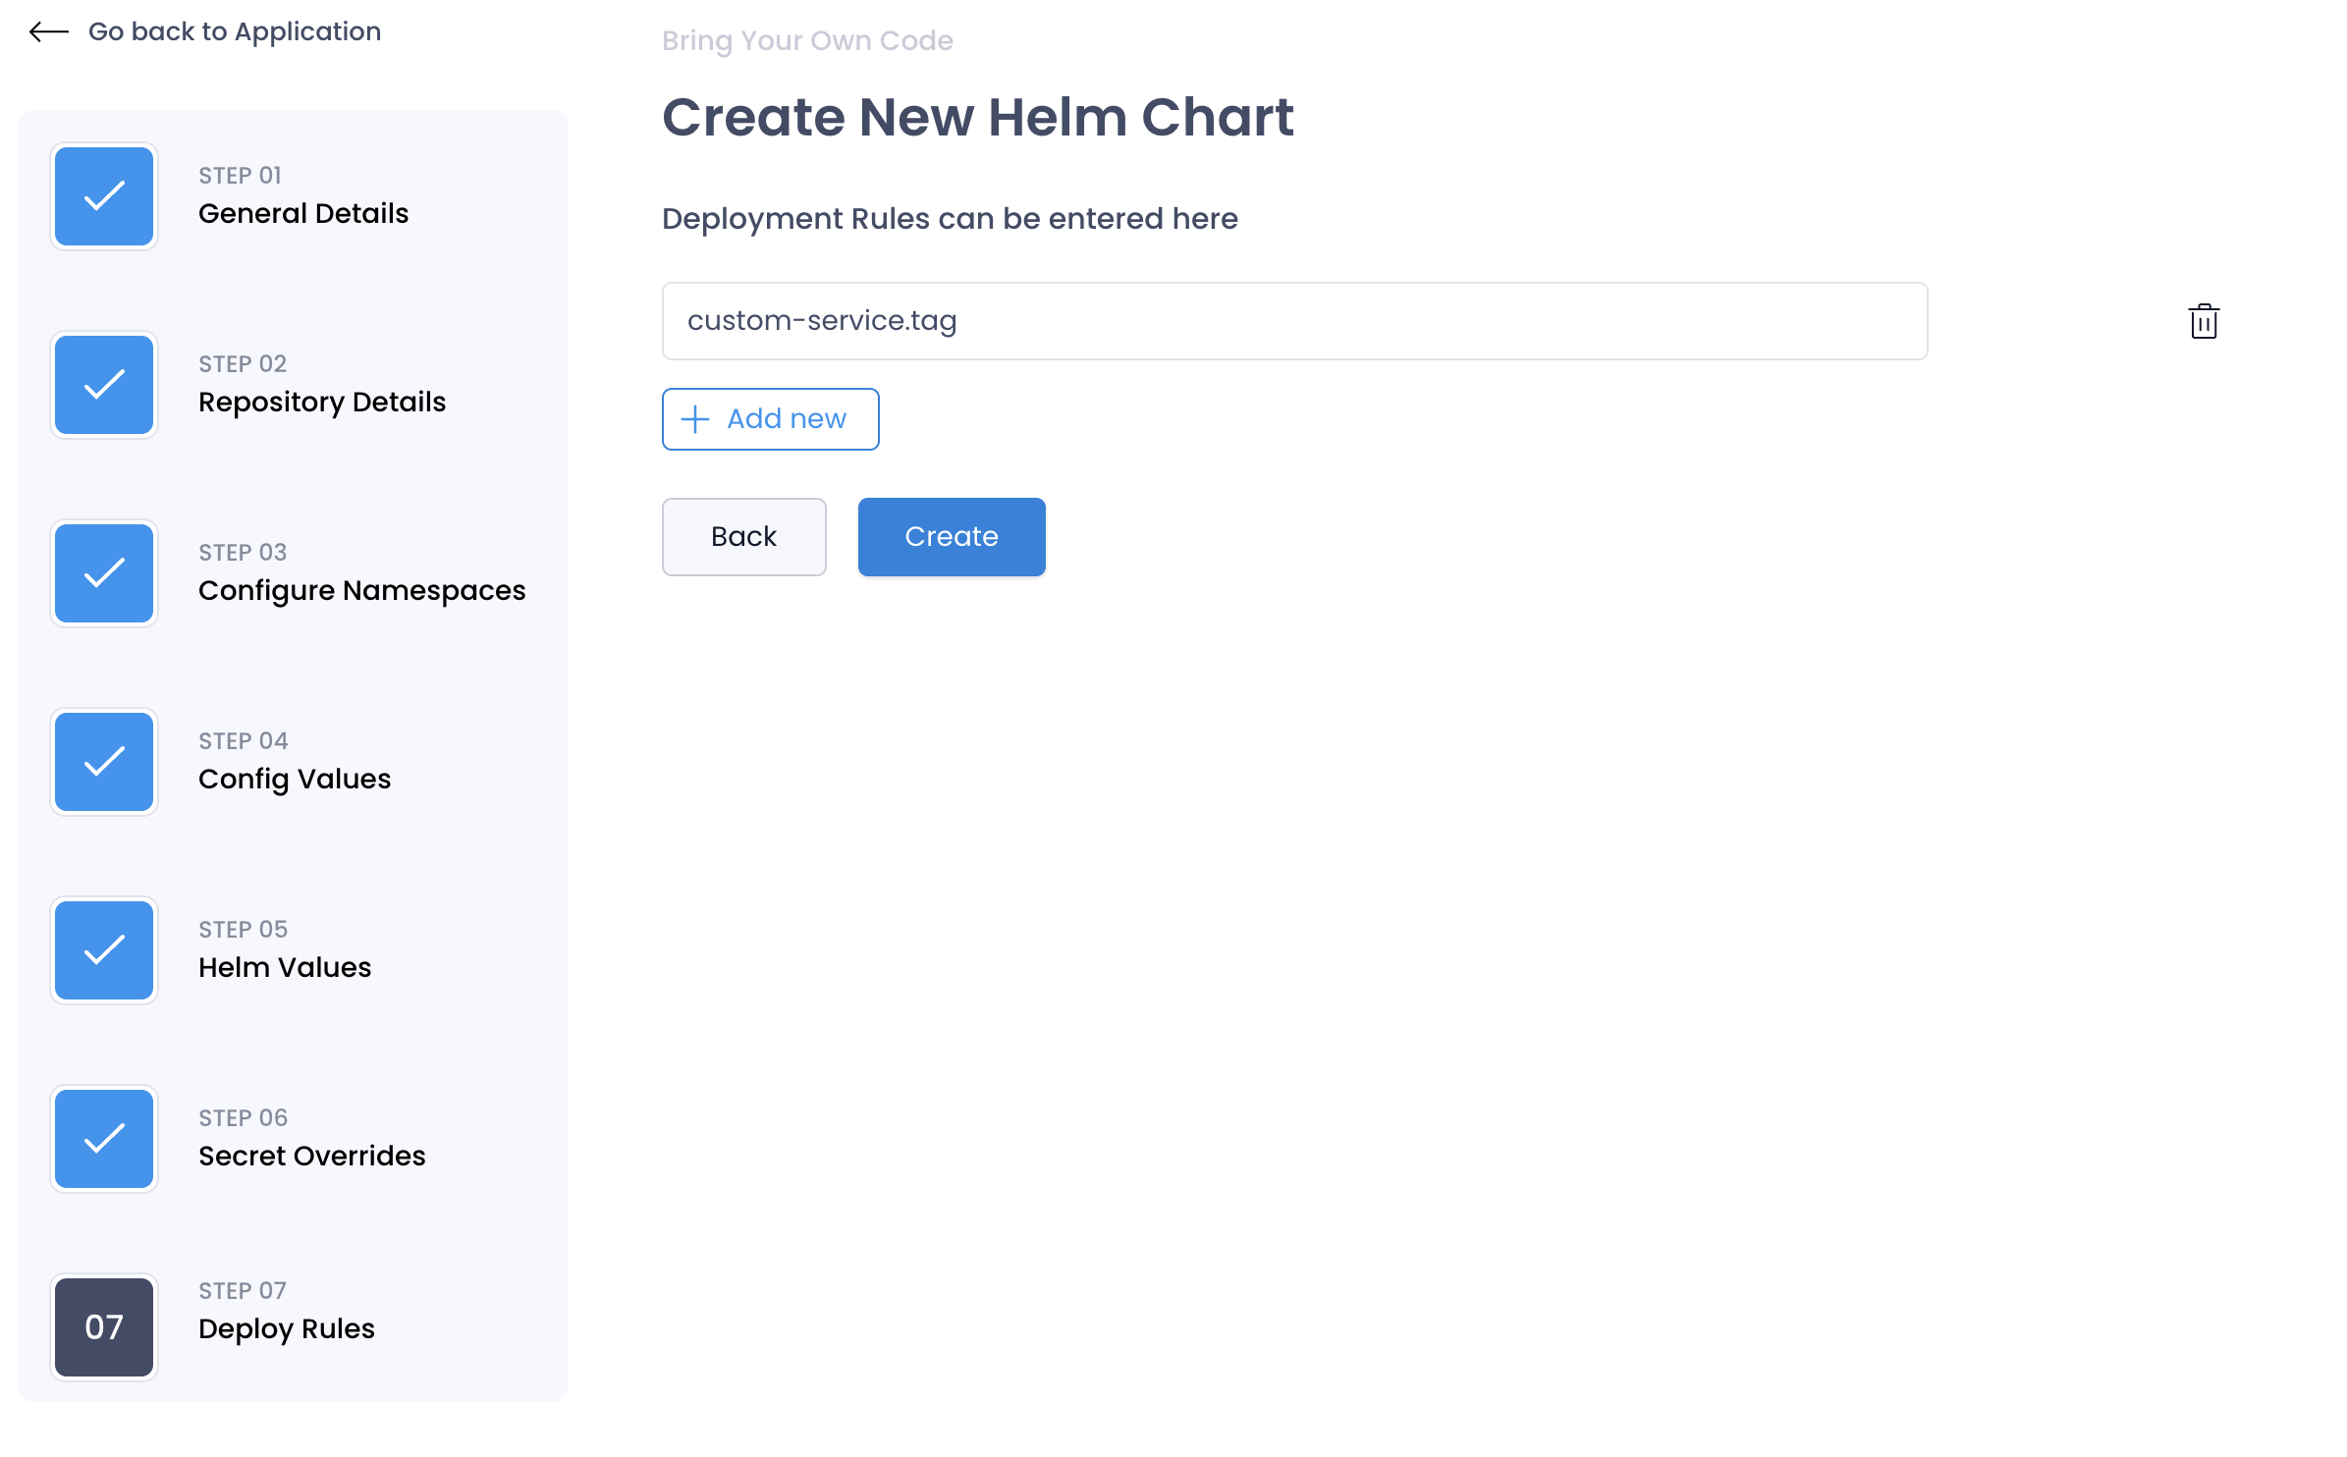Click the plus icon in Add new
Image resolution: width=2347 pixels, height=1457 pixels.
tap(695, 419)
